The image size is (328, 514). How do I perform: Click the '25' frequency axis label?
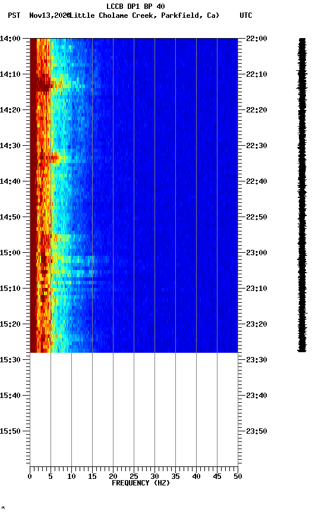click(x=134, y=477)
